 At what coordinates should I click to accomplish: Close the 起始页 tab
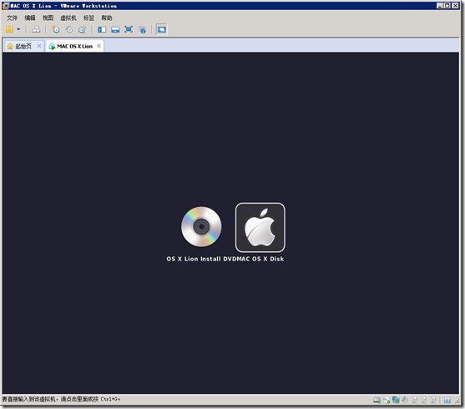(39, 46)
